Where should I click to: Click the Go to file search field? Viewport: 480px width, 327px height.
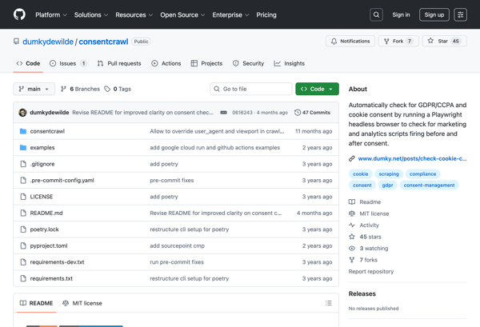(251, 89)
